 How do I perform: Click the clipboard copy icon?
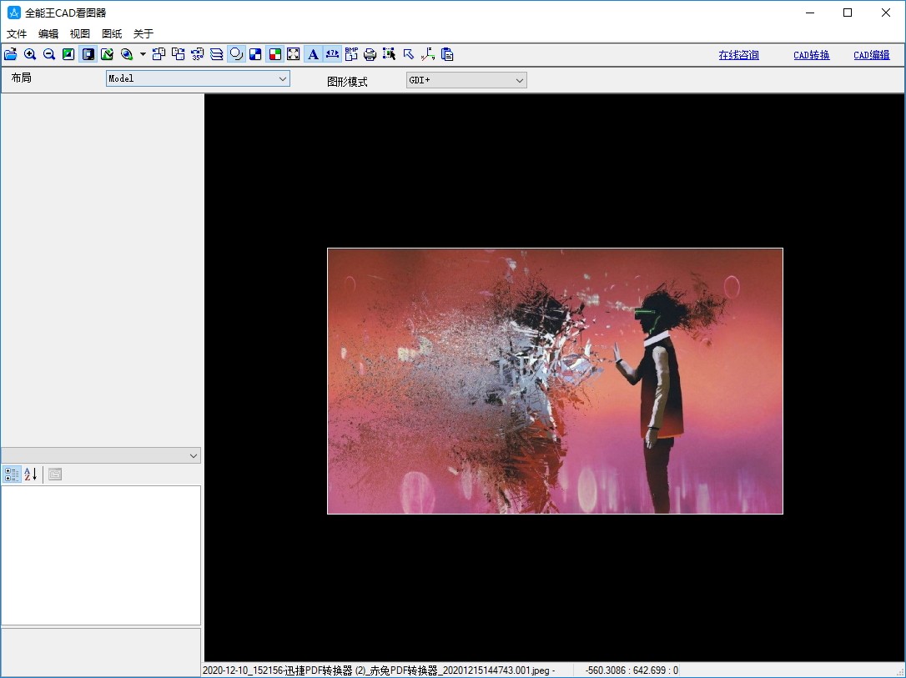click(x=447, y=55)
